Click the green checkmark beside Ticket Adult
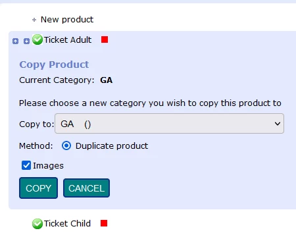The image size is (296, 237). 37,39
